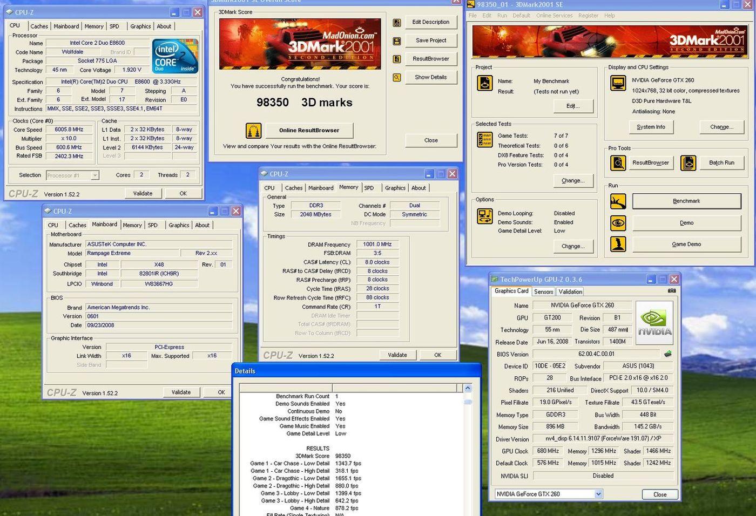Click Close button in 3DMark Score dialog
Image resolution: width=756 pixels, height=516 pixels.
pyautogui.click(x=430, y=140)
